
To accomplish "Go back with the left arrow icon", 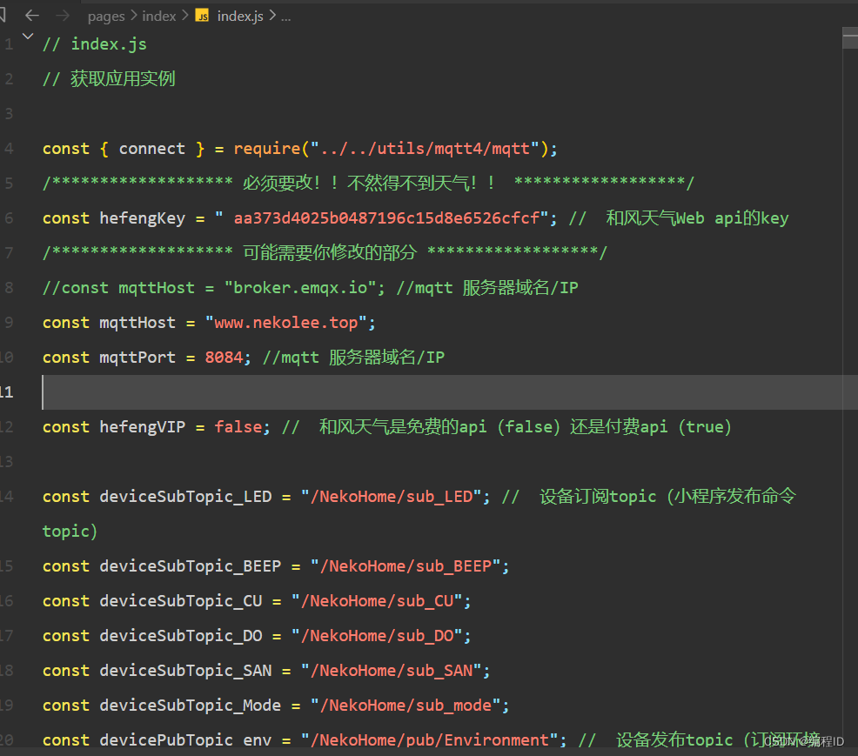I will click(32, 16).
